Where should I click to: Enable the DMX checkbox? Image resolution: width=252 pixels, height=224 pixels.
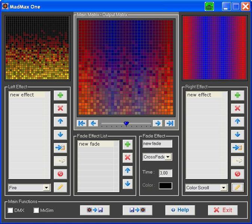point(10,211)
